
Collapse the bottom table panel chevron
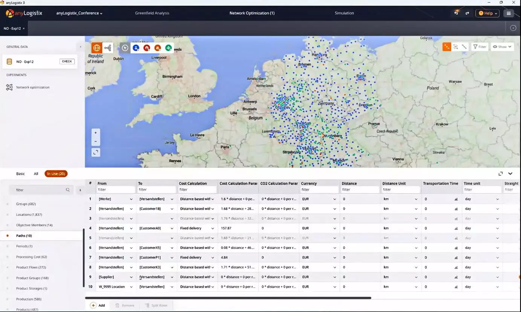tap(510, 174)
